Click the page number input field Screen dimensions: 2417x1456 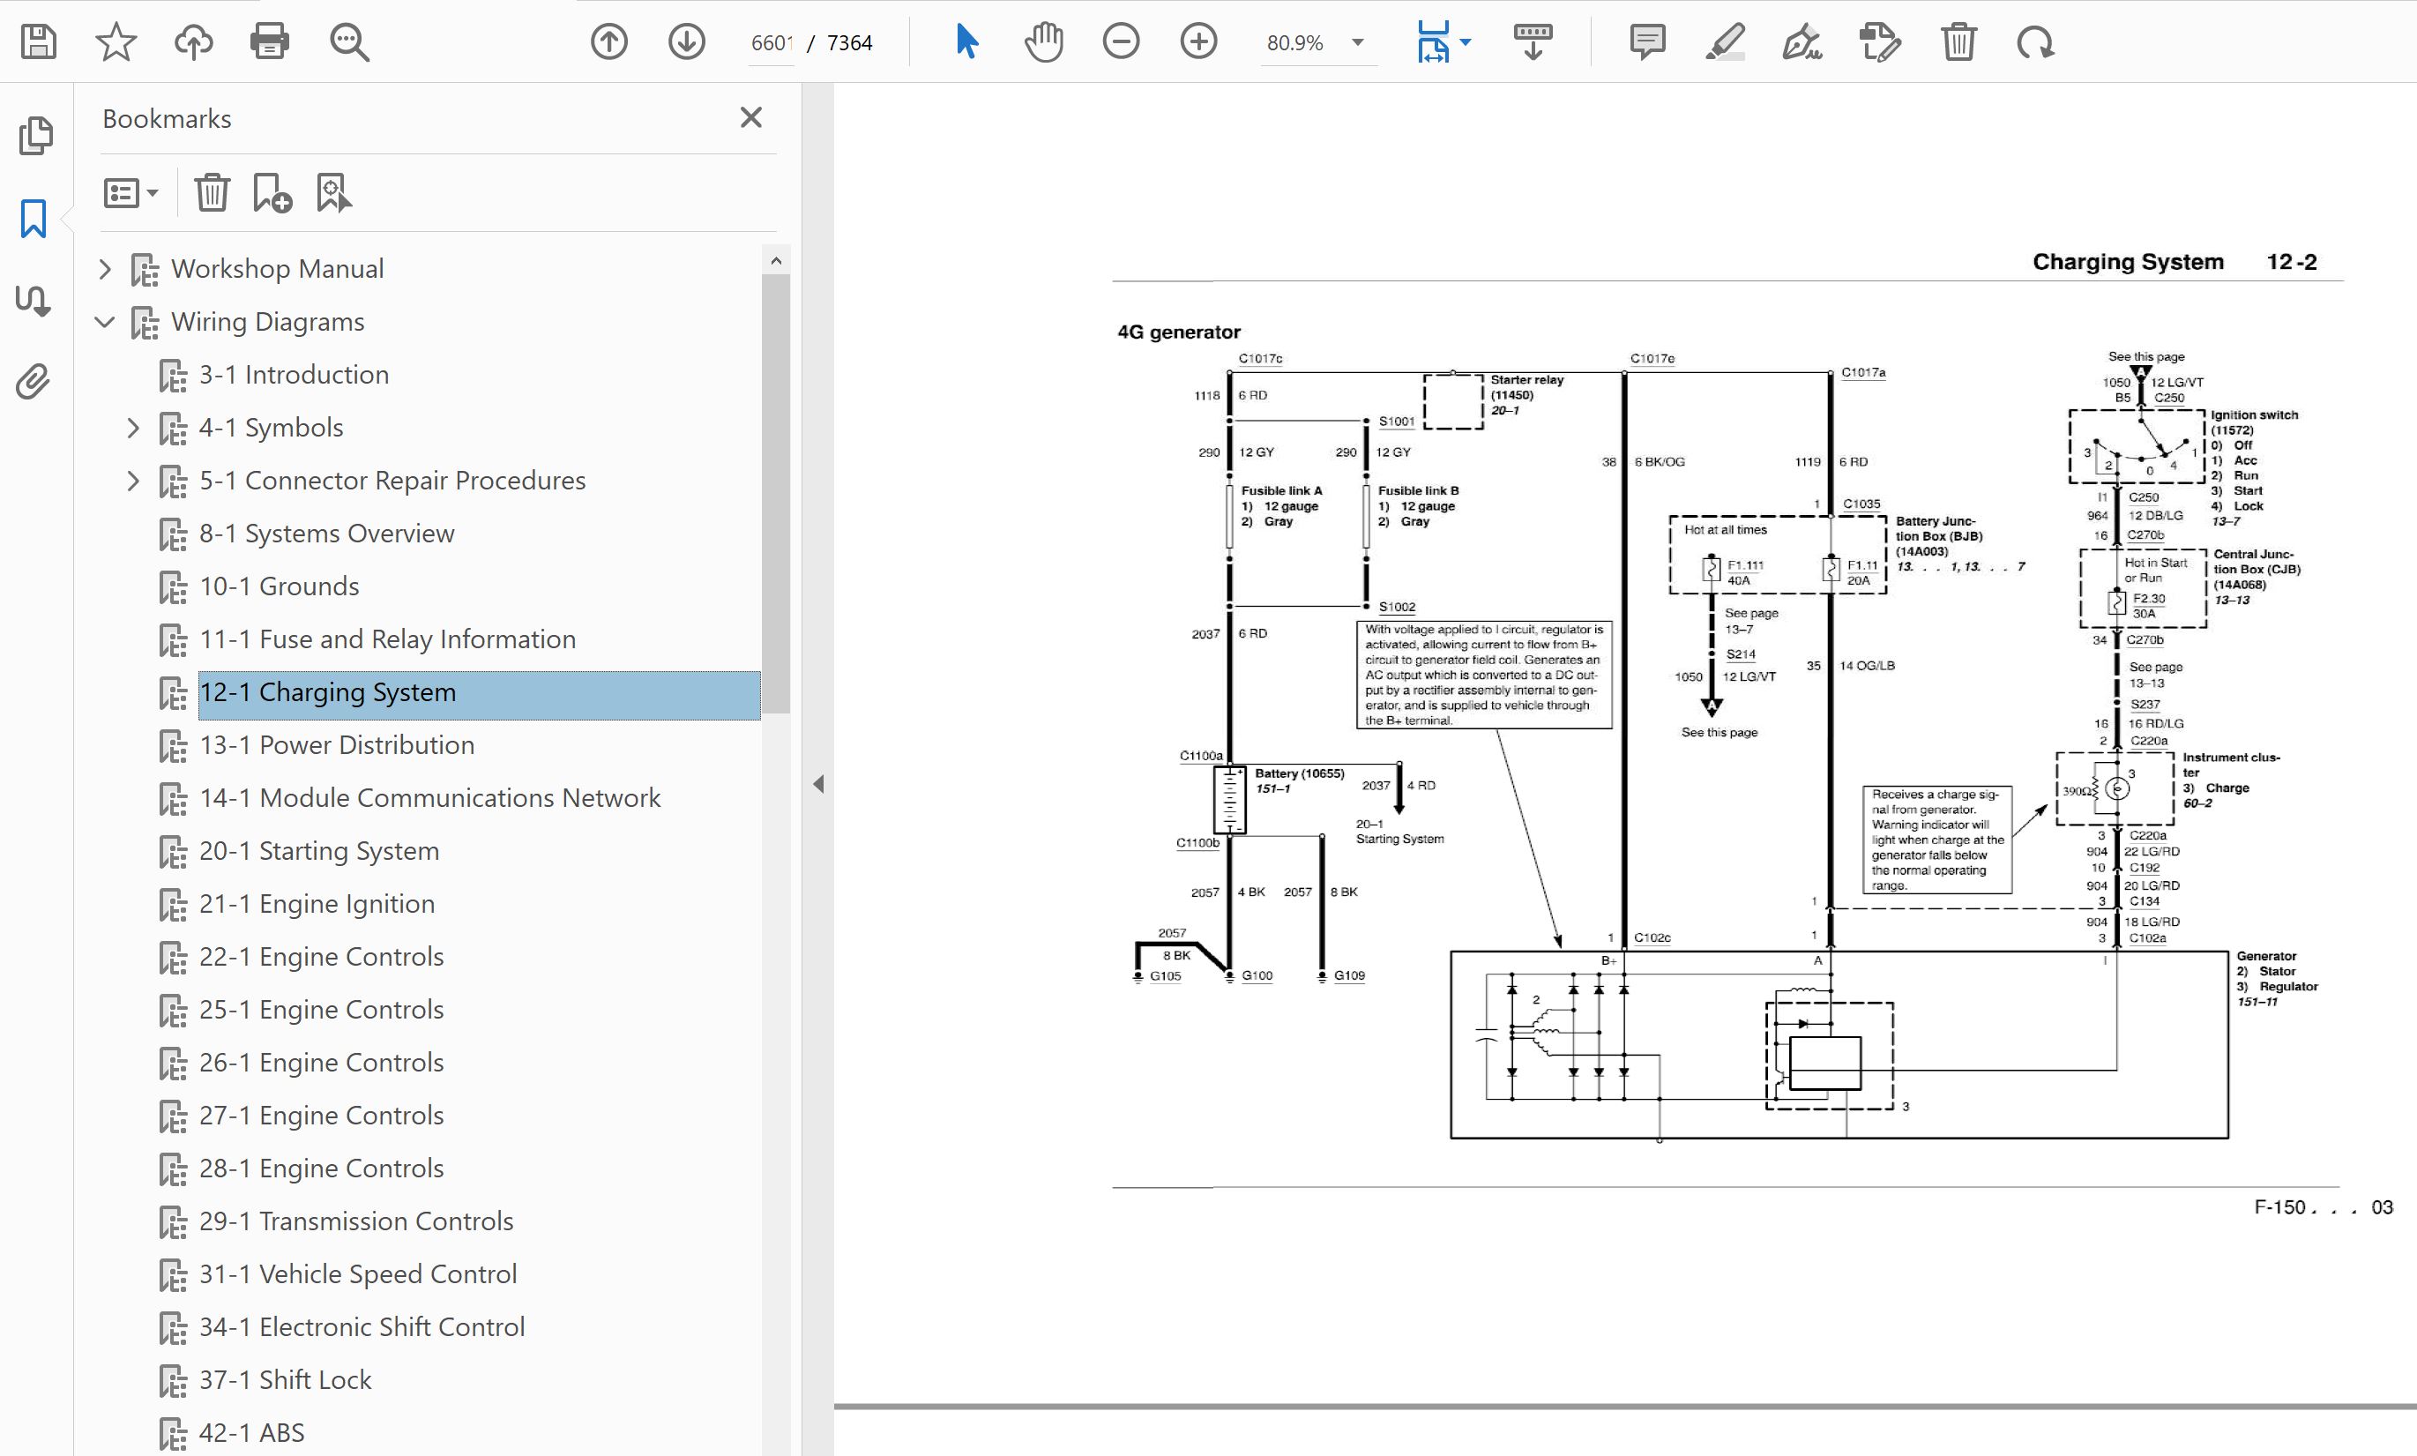click(x=771, y=43)
